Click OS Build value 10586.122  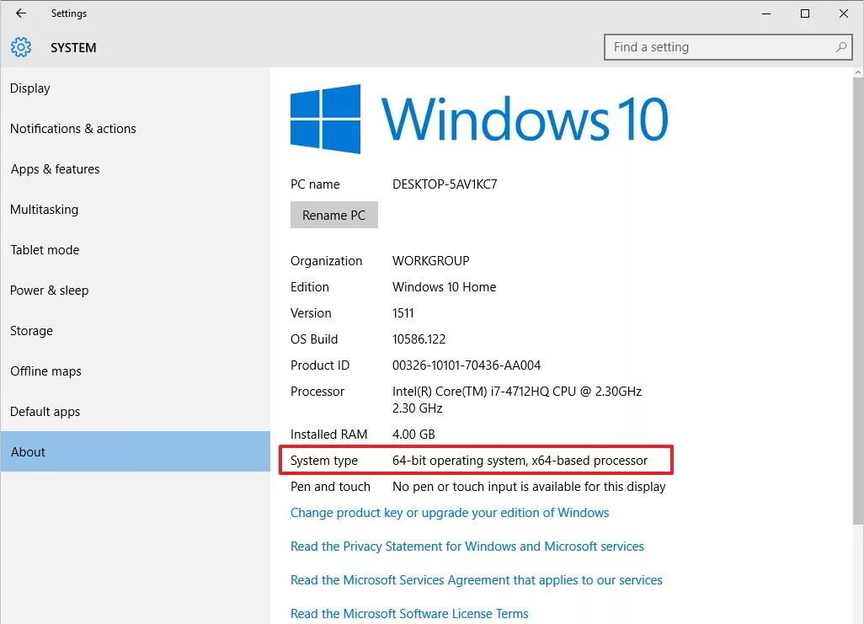(x=419, y=339)
